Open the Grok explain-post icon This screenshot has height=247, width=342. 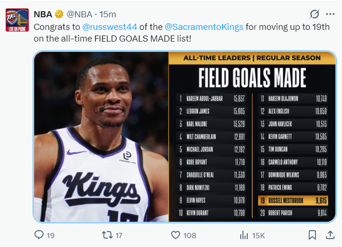315,14
